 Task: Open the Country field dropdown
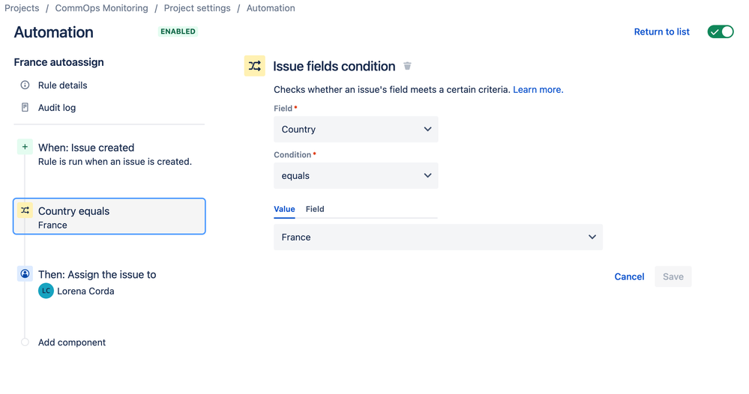tap(356, 130)
